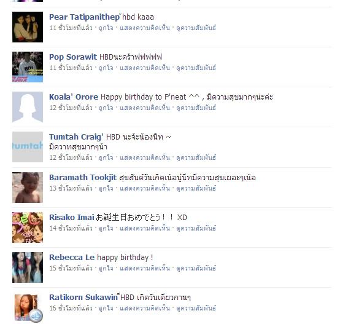The height and width of the screenshot is (324, 348).
Task: Like Pear Tatipanithep's hbd kaaa post
Action: (106, 28)
